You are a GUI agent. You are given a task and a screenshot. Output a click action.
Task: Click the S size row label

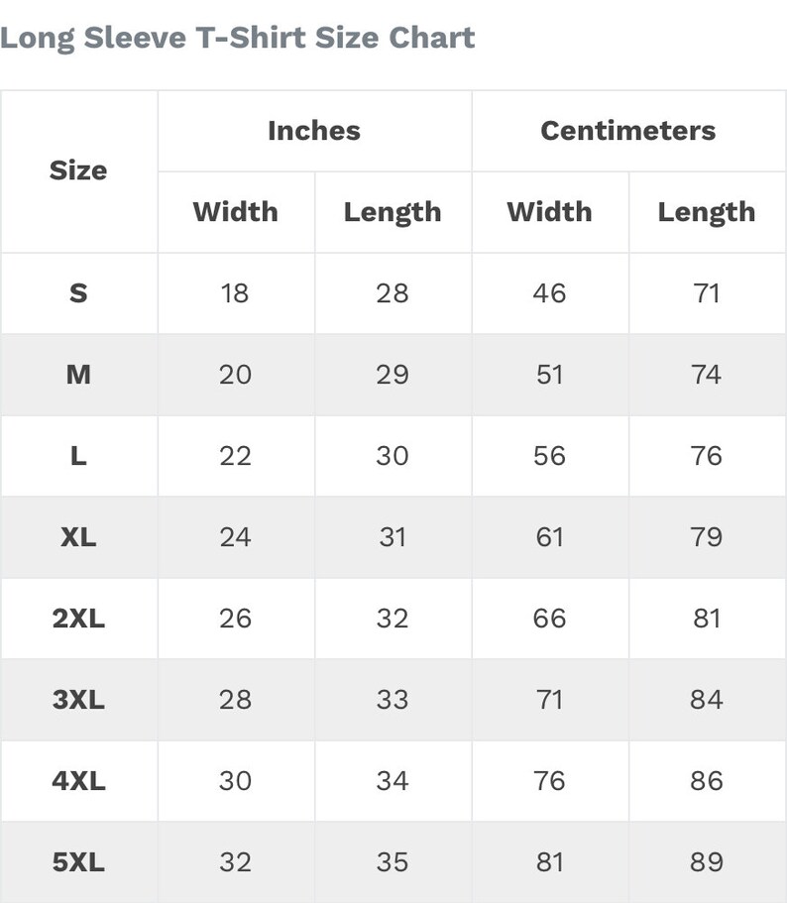click(x=79, y=293)
